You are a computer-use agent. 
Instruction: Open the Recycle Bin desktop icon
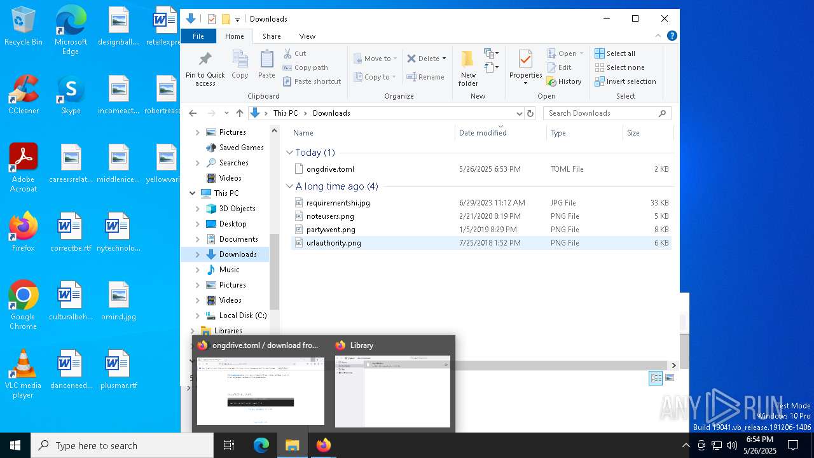pyautogui.click(x=23, y=26)
